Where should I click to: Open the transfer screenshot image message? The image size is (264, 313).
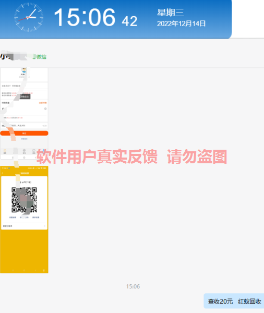click(24, 113)
